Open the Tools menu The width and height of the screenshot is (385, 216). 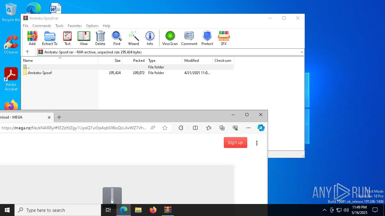[x=59, y=26]
